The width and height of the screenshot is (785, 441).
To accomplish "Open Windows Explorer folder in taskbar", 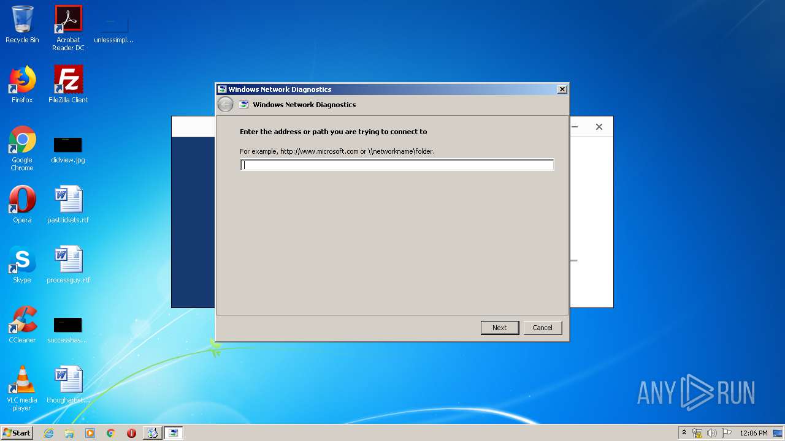I will pyautogui.click(x=69, y=433).
